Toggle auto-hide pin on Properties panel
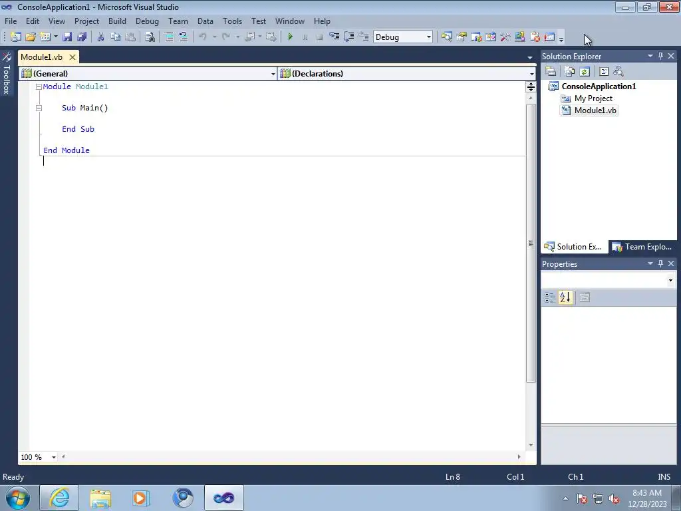 click(660, 263)
